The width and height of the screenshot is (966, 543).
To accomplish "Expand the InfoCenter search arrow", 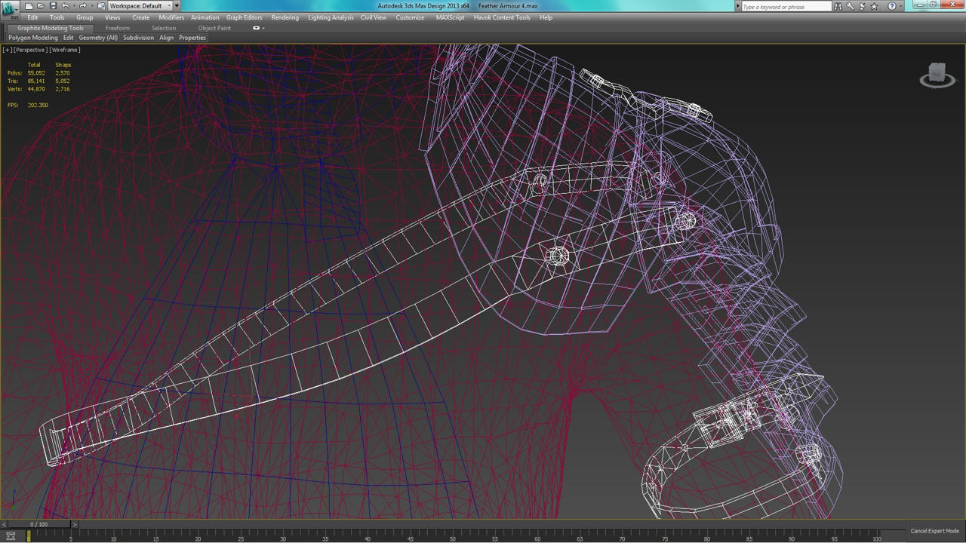I will [737, 6].
